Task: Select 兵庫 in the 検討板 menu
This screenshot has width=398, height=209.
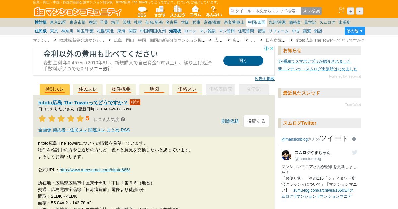Action: [x=196, y=22]
